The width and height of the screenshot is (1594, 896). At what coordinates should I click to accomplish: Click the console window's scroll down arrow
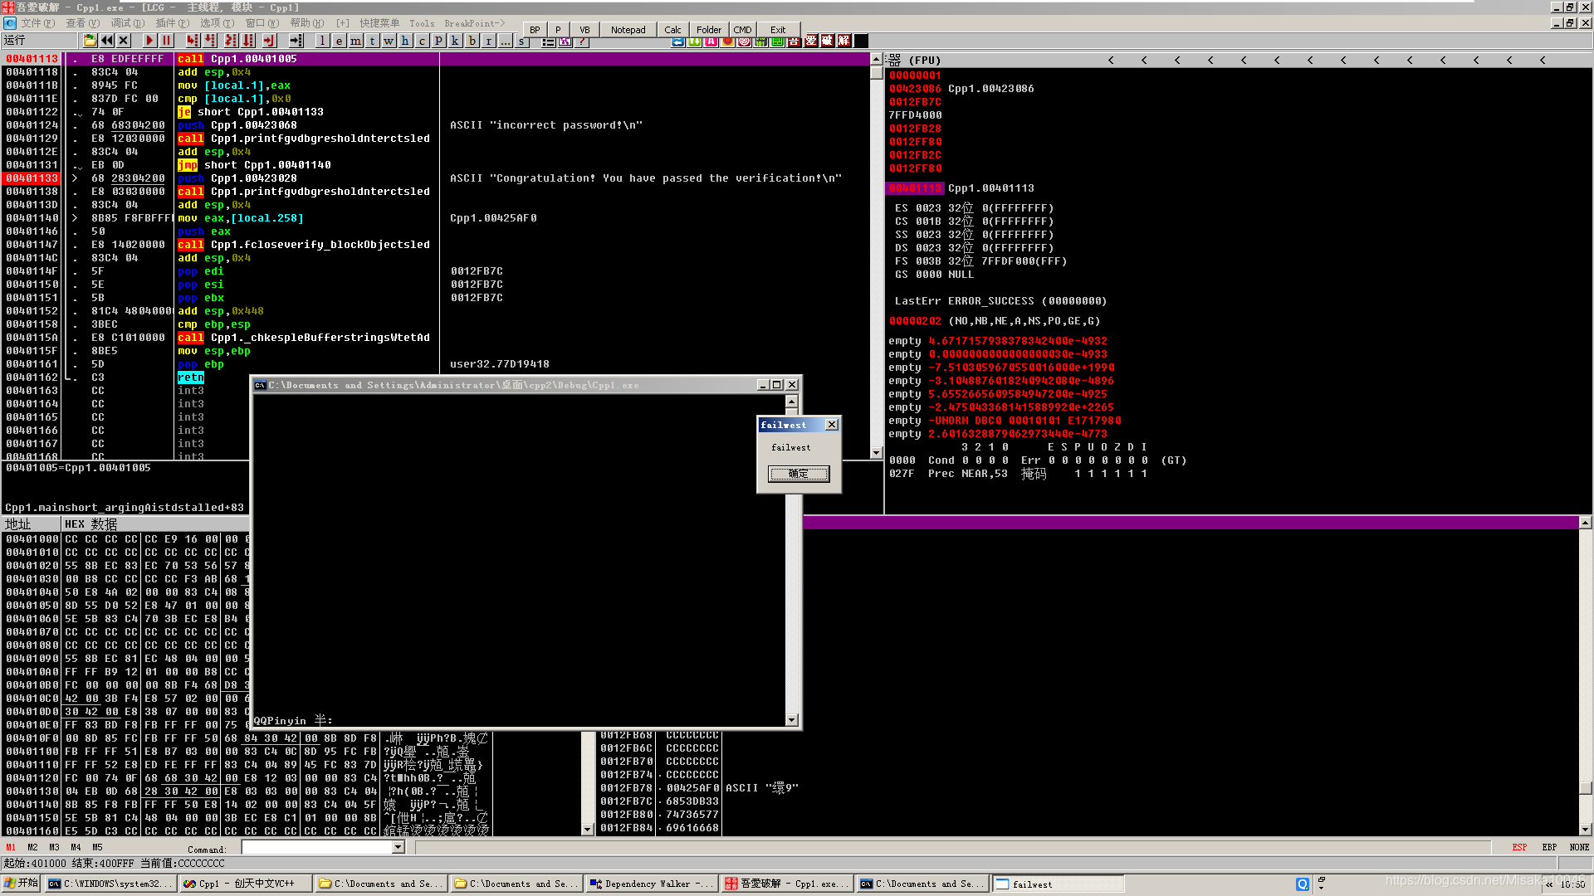coord(791,720)
